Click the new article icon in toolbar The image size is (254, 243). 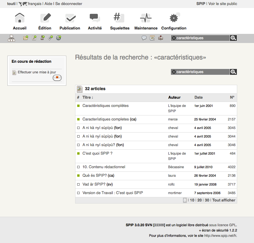(x=34, y=38)
